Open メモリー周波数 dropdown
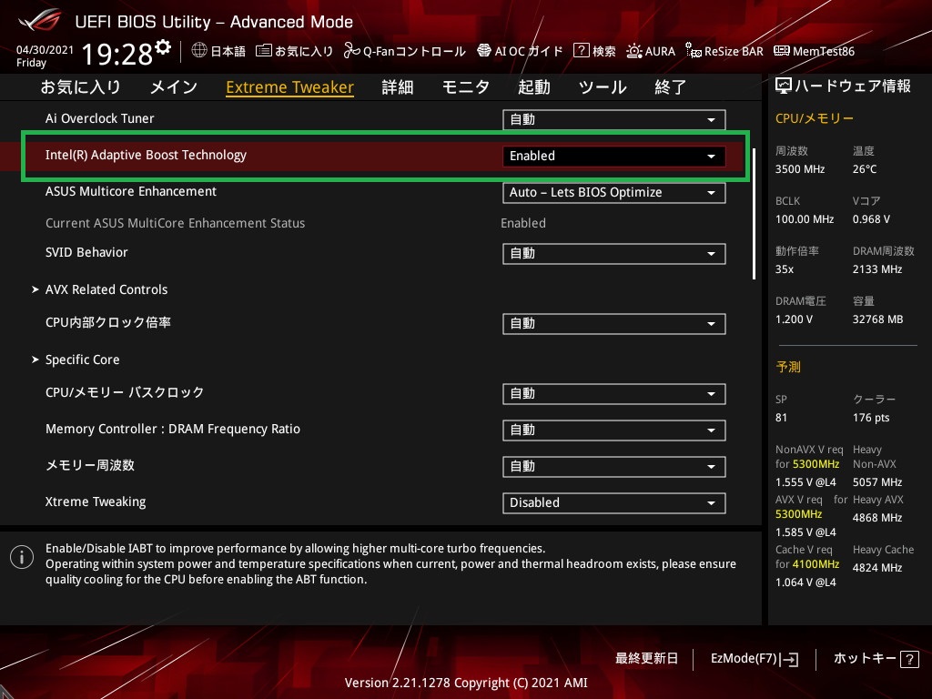Screen dimensions: 932x699 pos(614,467)
